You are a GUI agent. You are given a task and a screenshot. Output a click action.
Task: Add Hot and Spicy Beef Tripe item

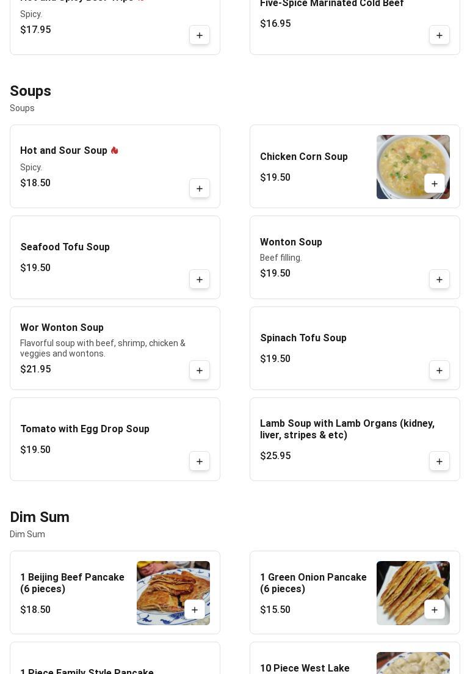[200, 35]
